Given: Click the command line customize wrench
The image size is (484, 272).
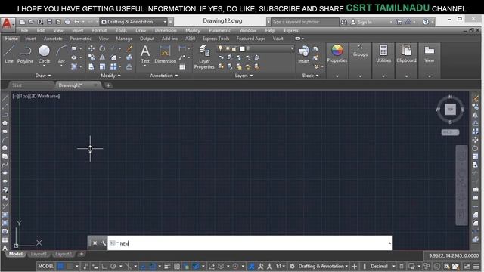Looking at the screenshot, I should (x=103, y=243).
